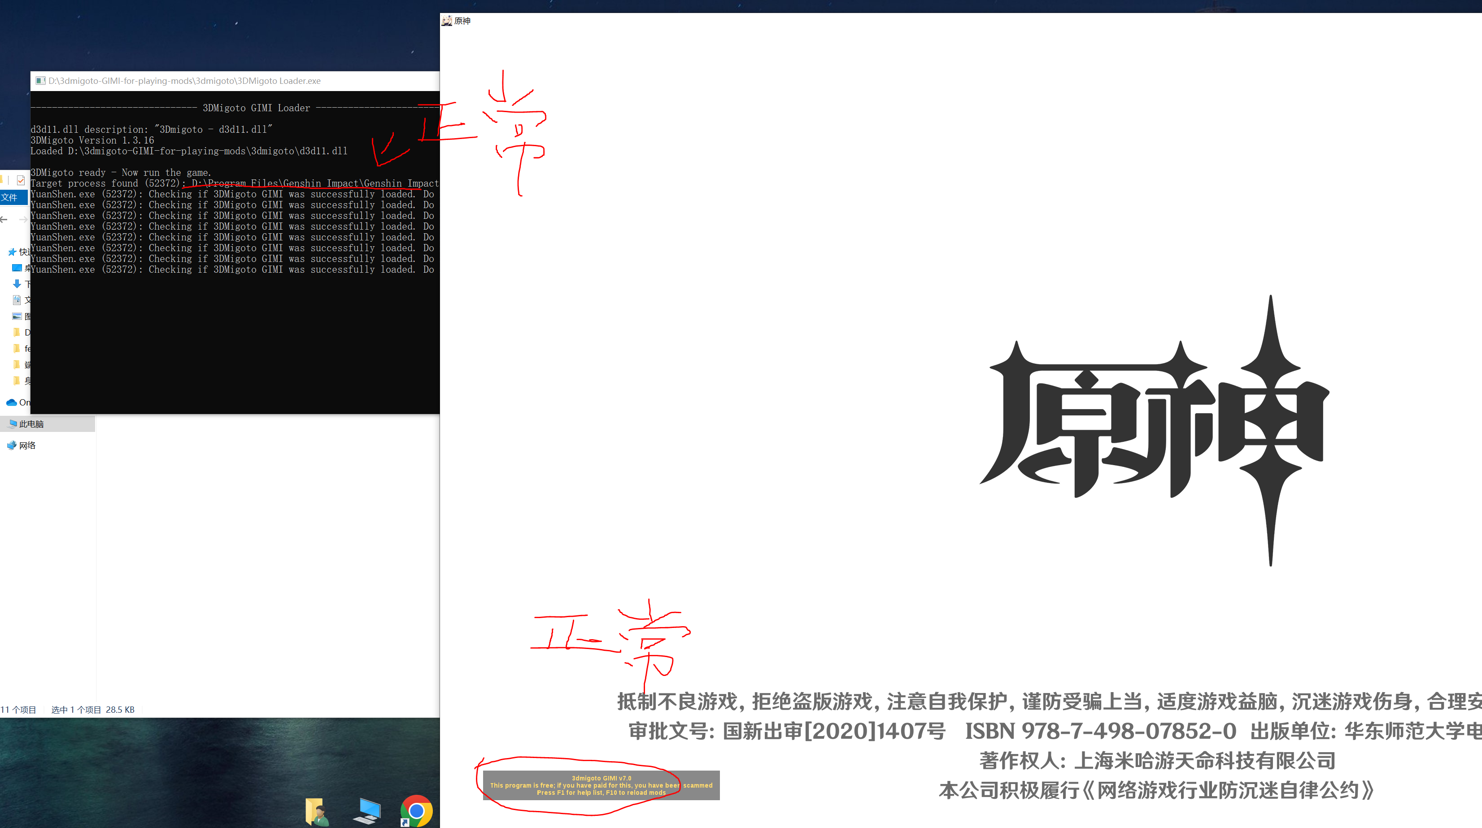Open the This PC desktop icon
Viewport: 1482px width, 828px height.
point(366,811)
